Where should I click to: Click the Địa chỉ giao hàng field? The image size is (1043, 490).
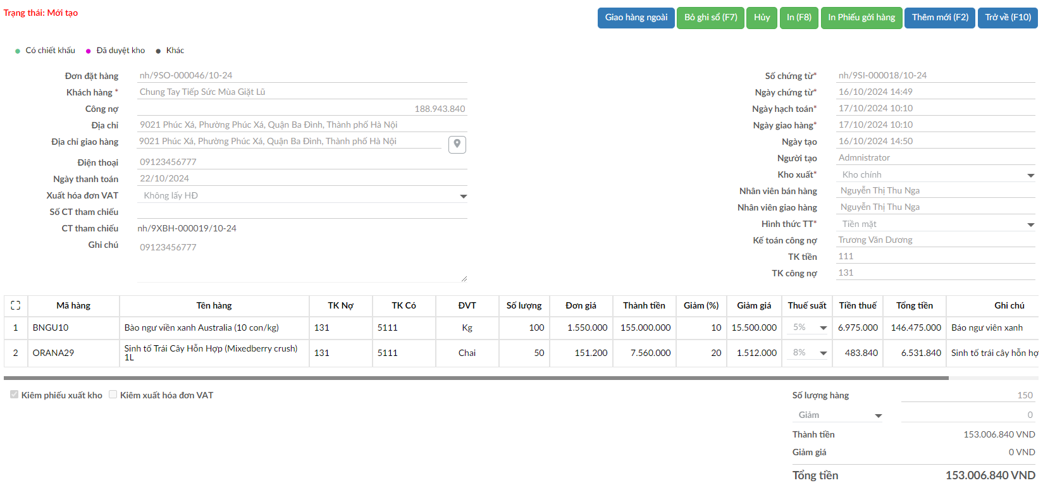click(x=289, y=141)
